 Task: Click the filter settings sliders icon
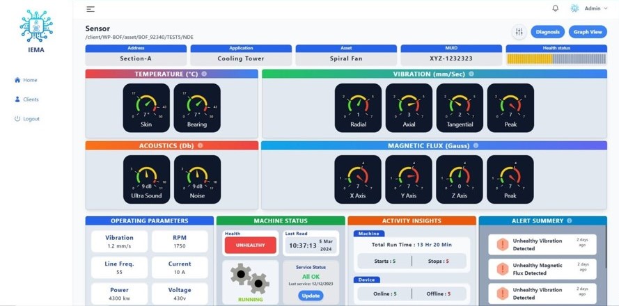point(519,32)
